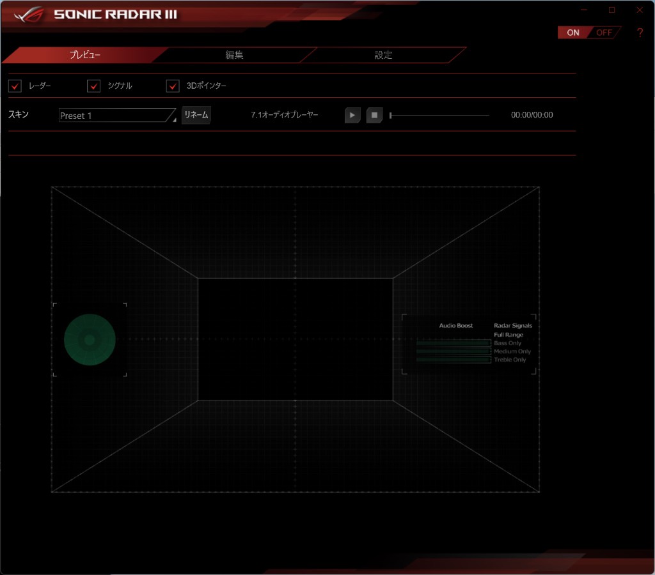This screenshot has width=655, height=575.
Task: Toggle the レーダー checkbox
Action: (15, 86)
